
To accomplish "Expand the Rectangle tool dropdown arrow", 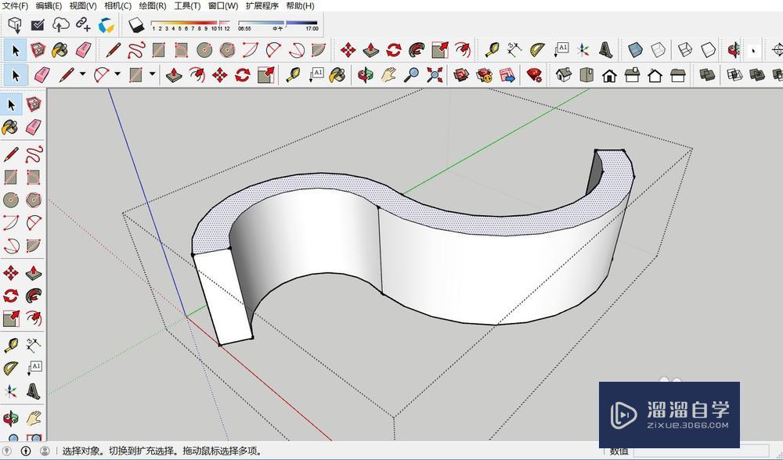I will coord(153,74).
